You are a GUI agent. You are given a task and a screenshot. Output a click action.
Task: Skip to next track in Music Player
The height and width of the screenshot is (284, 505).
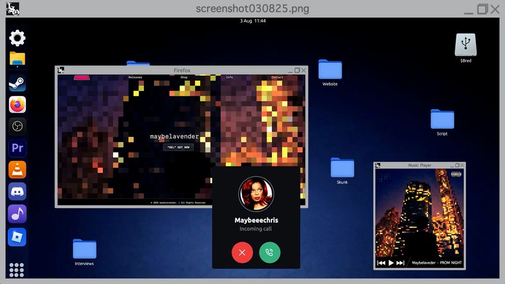coord(400,263)
